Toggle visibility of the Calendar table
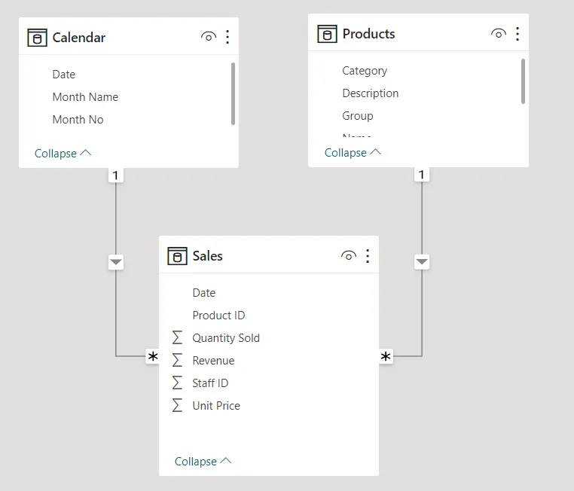This screenshot has width=574, height=491. pos(209,37)
